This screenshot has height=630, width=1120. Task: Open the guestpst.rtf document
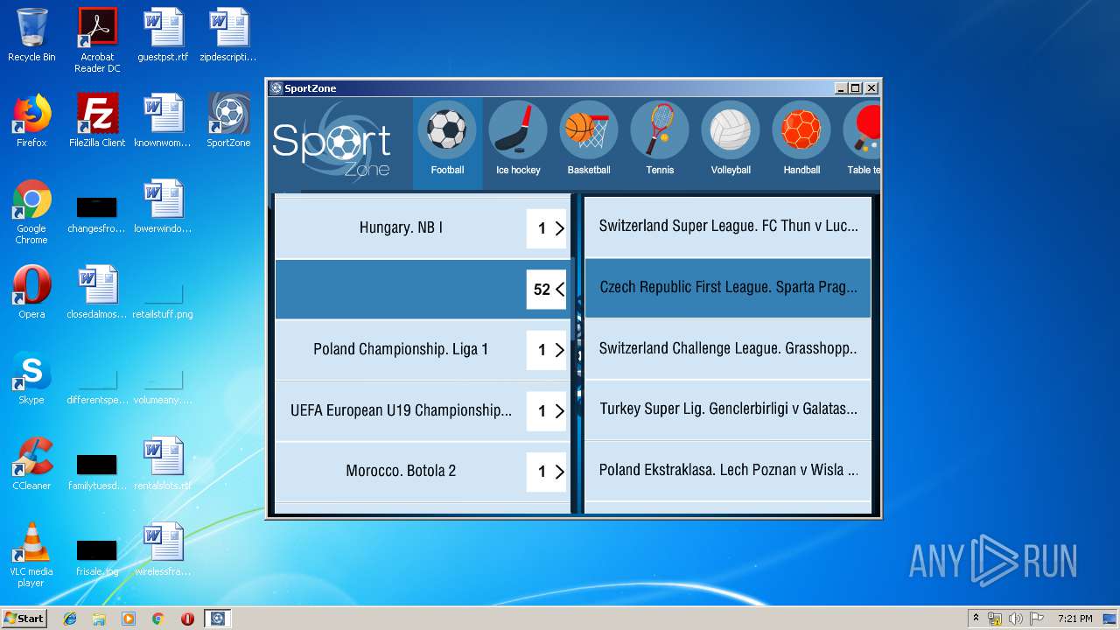pyautogui.click(x=163, y=35)
